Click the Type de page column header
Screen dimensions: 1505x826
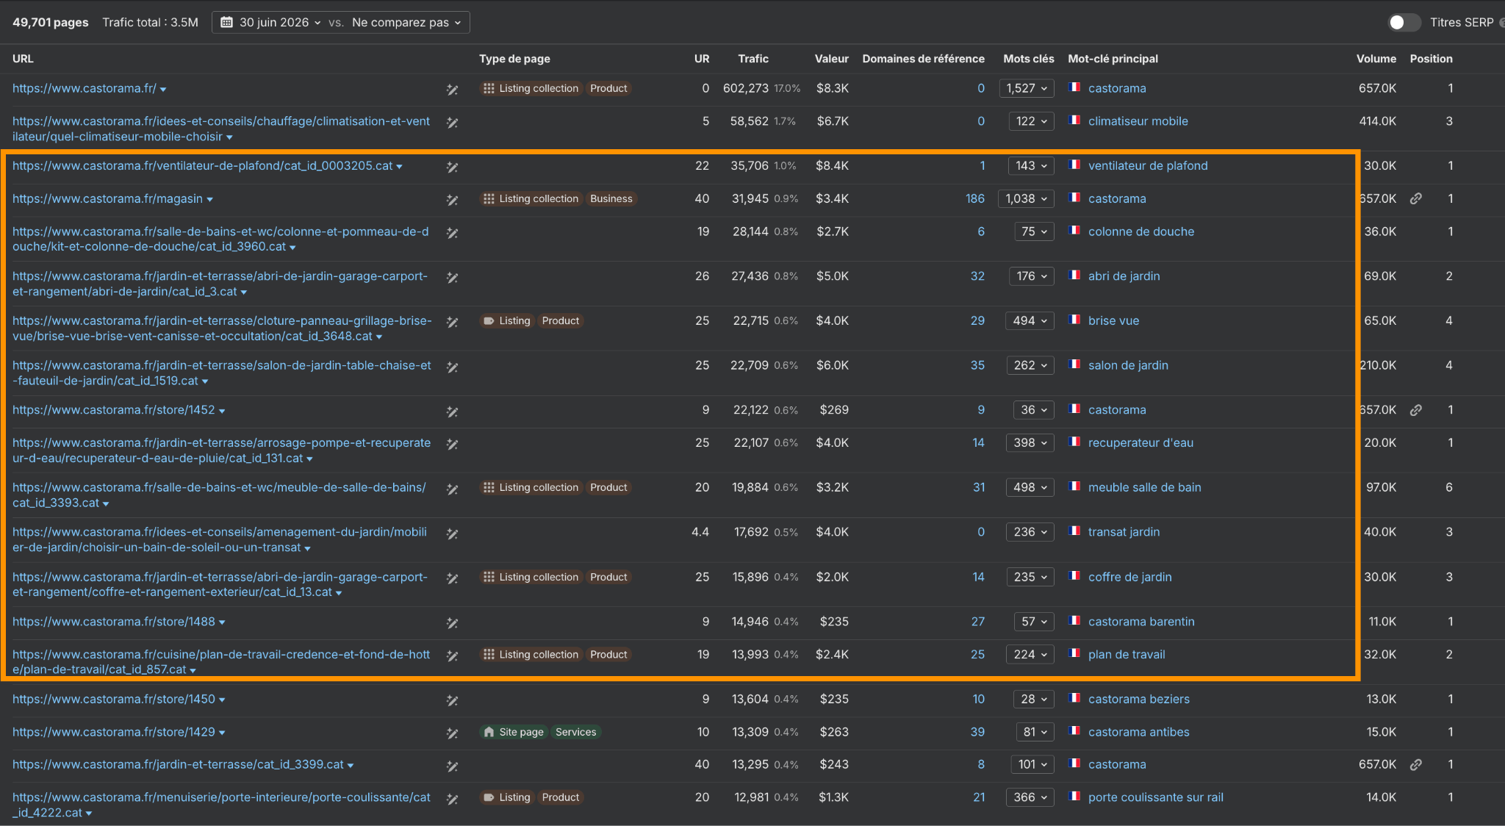coord(514,59)
